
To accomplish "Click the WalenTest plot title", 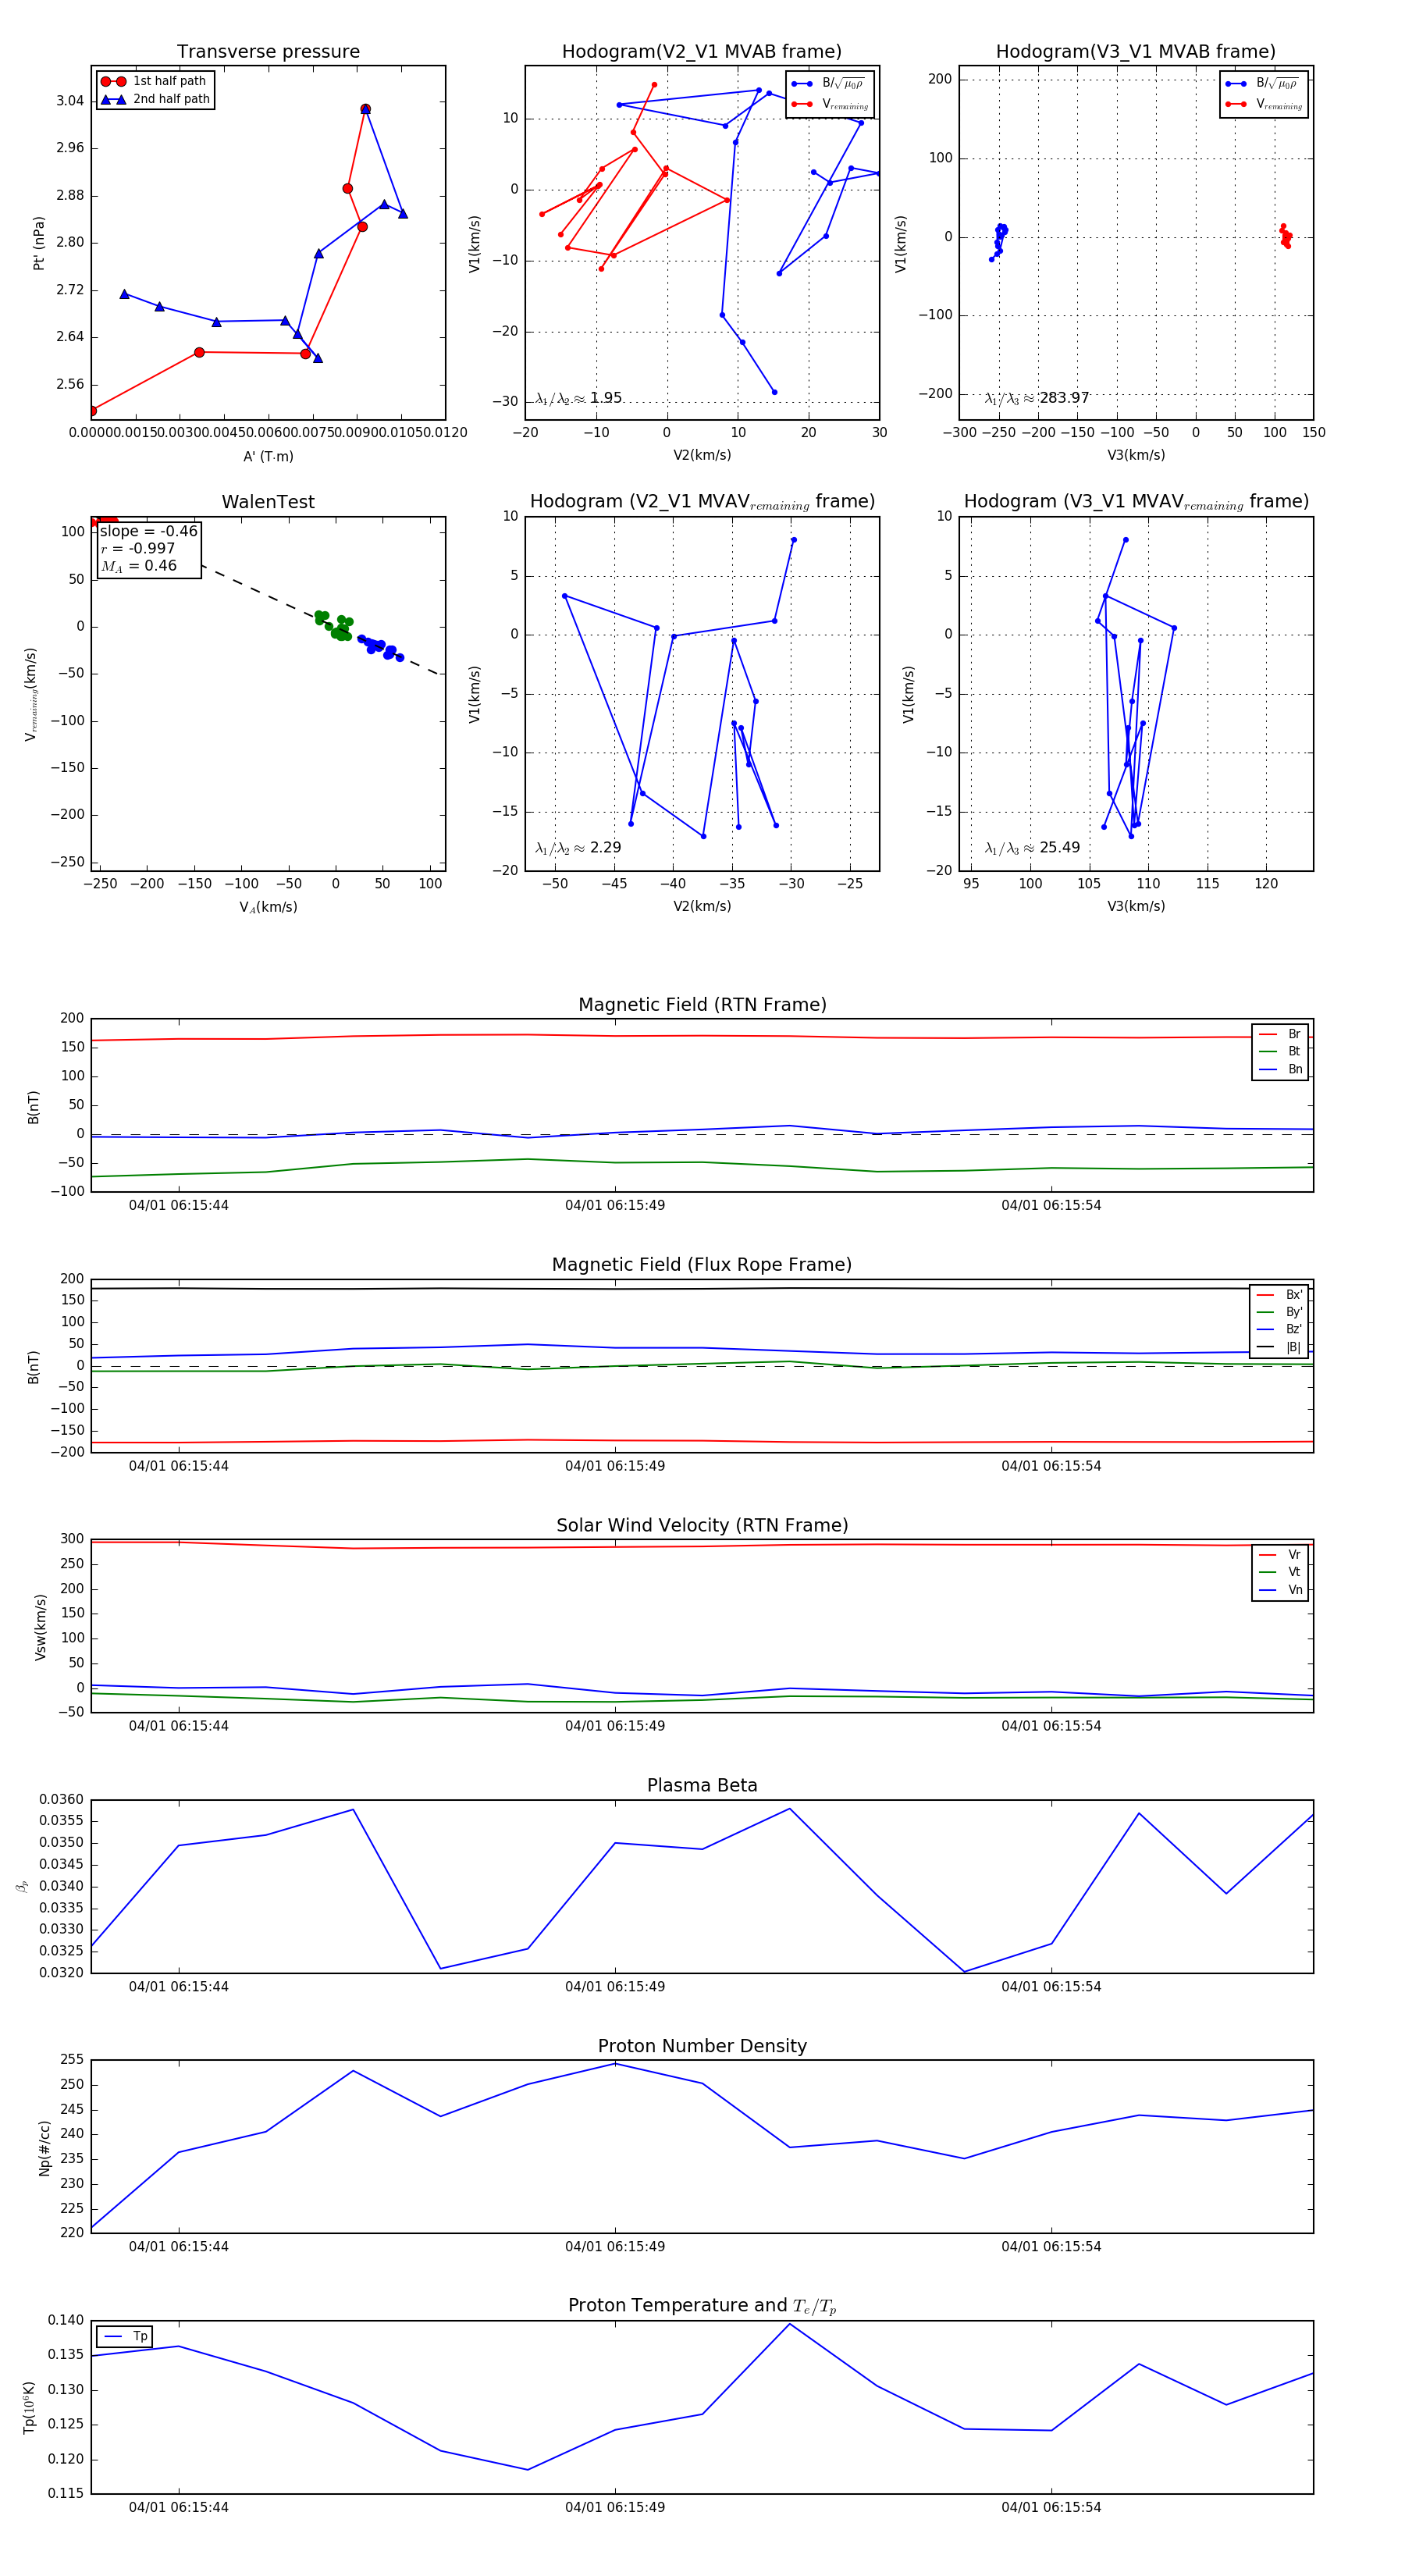I will click(x=268, y=502).
